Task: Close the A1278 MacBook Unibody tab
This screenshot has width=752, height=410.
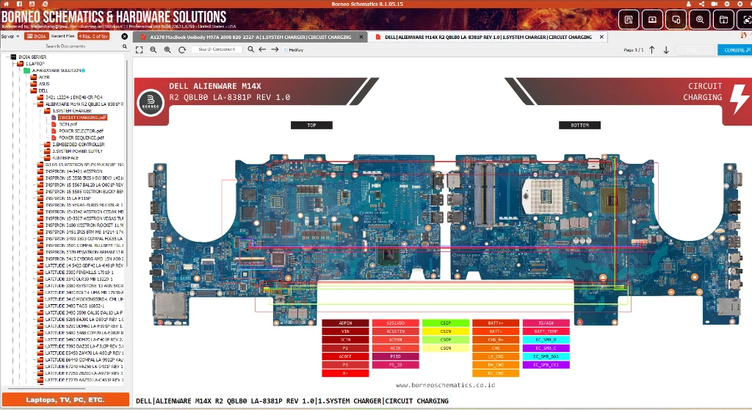Action: click(361, 37)
